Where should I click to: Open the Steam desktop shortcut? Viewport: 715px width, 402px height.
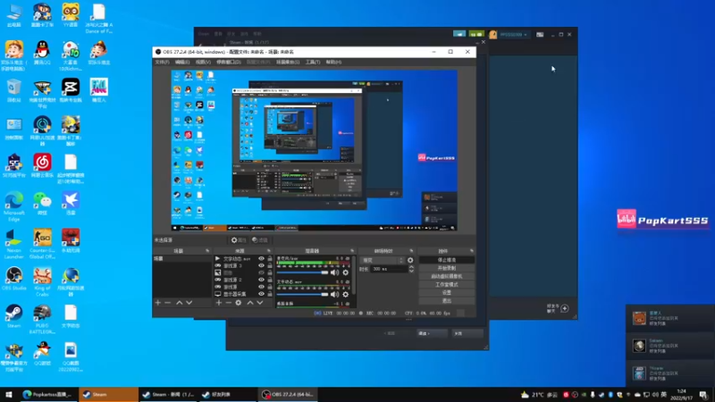pos(13,316)
